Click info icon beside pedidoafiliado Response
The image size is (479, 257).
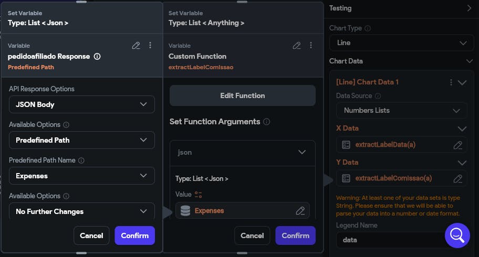97,57
